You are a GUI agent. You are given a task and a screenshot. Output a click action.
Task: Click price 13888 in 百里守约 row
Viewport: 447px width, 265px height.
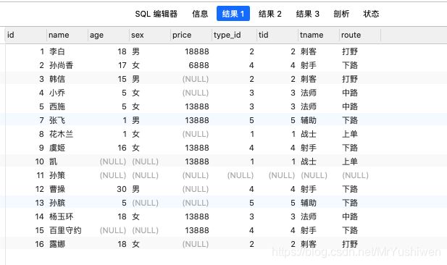(x=197, y=230)
